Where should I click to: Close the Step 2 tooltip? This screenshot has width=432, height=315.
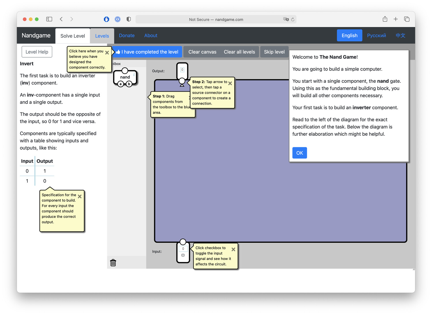[x=230, y=83]
